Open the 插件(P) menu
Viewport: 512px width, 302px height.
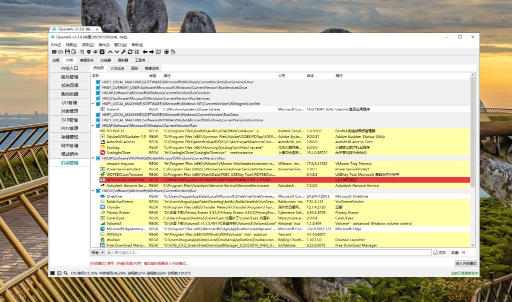[104, 45]
